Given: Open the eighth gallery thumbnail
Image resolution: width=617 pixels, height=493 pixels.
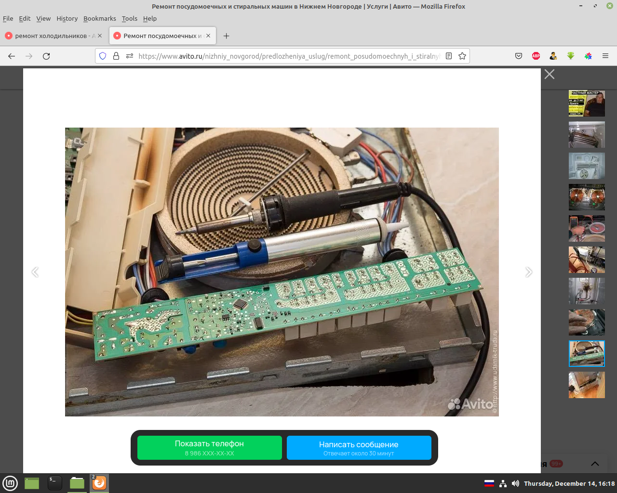Looking at the screenshot, I should [587, 323].
